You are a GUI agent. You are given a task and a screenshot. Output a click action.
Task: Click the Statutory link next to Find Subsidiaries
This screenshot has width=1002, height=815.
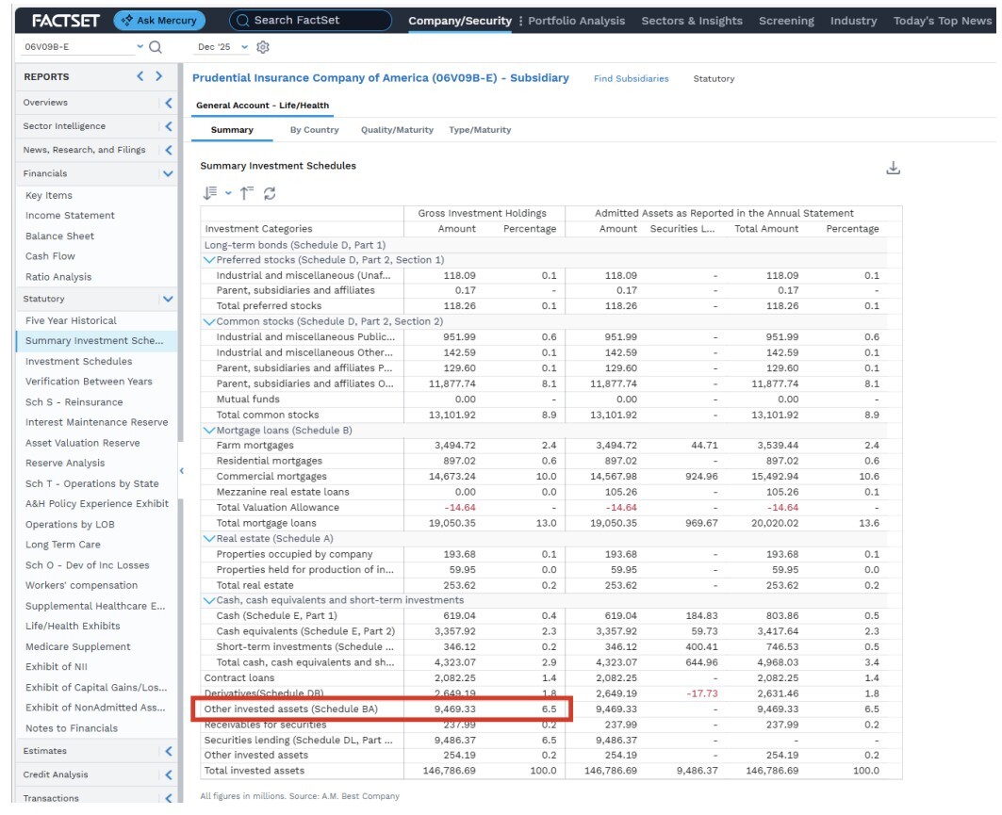[x=714, y=79]
